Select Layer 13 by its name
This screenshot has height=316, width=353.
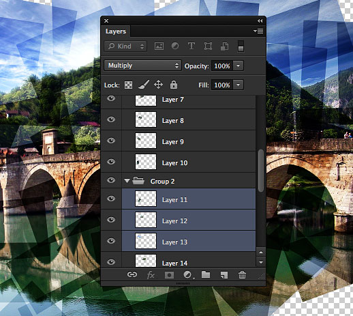tap(174, 242)
